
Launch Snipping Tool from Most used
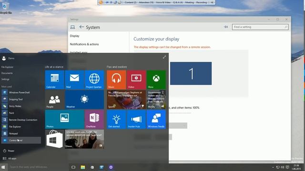(x=21, y=99)
